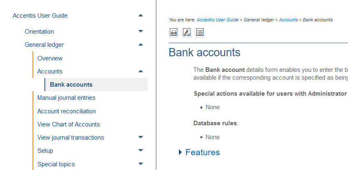
Task: Select General ledger in navigation
Action: [44, 45]
